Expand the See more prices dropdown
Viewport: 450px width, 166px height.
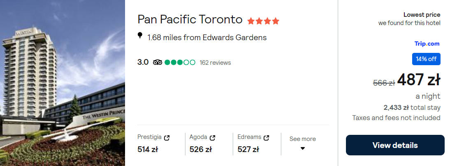[302, 139]
